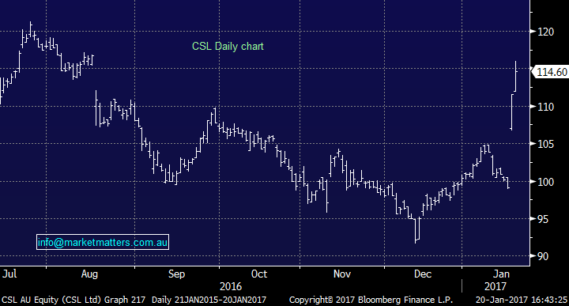Image resolution: width=569 pixels, height=306 pixels.
Task: Click the info@marketmatters.com.au email box
Action: click(x=103, y=242)
